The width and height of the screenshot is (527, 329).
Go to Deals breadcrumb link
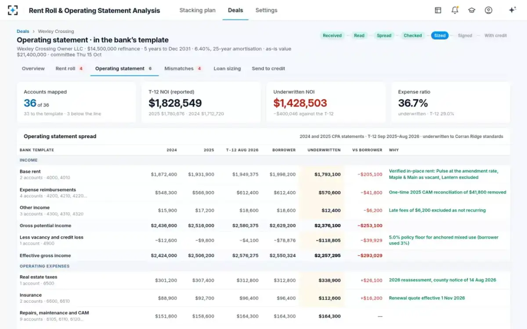point(23,32)
